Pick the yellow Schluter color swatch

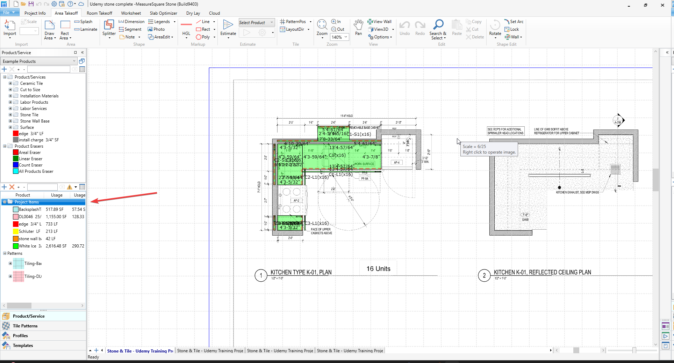pos(16,231)
